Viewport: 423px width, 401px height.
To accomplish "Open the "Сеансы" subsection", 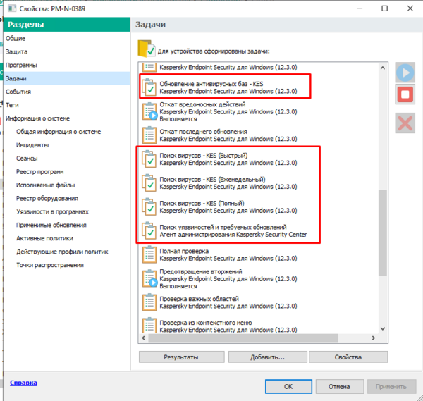I will (27, 159).
